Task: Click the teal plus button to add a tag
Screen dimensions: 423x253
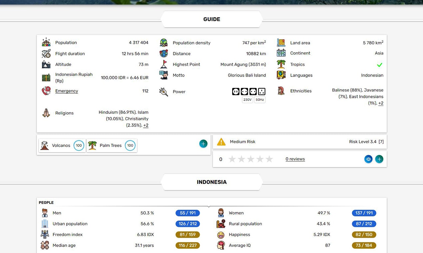Action: coord(203,143)
